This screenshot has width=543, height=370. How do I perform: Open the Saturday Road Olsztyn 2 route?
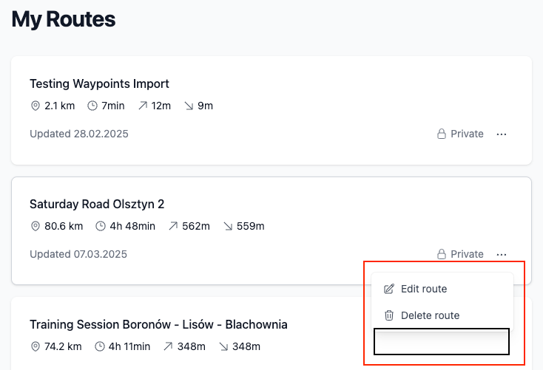pyautogui.click(x=97, y=204)
